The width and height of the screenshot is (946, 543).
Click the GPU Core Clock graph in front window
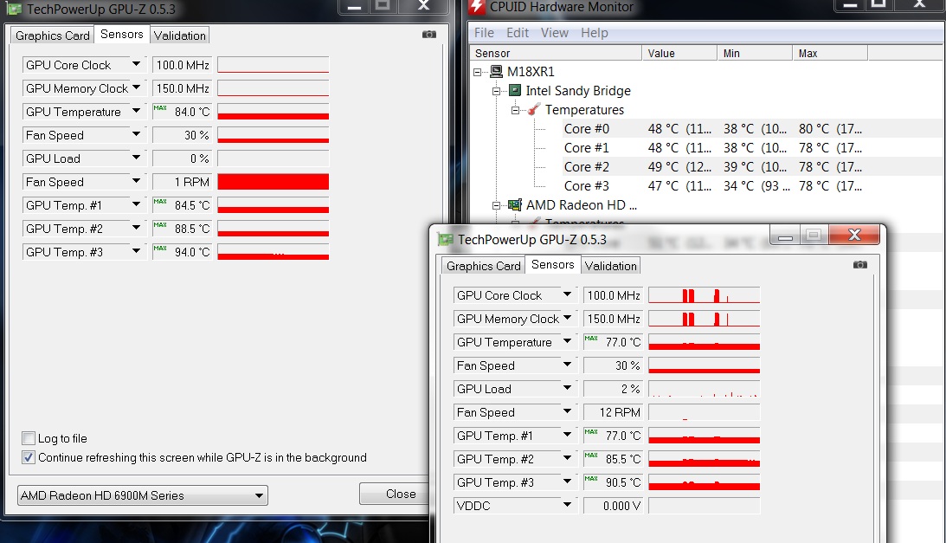tap(704, 295)
